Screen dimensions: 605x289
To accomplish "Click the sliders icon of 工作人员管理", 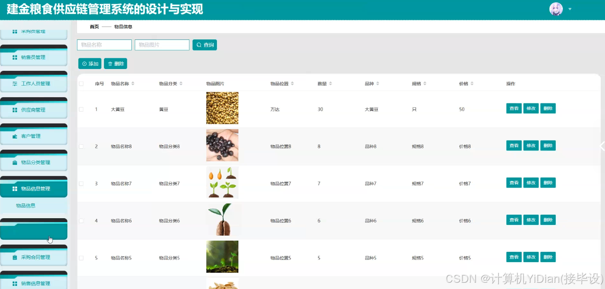I will pos(15,84).
